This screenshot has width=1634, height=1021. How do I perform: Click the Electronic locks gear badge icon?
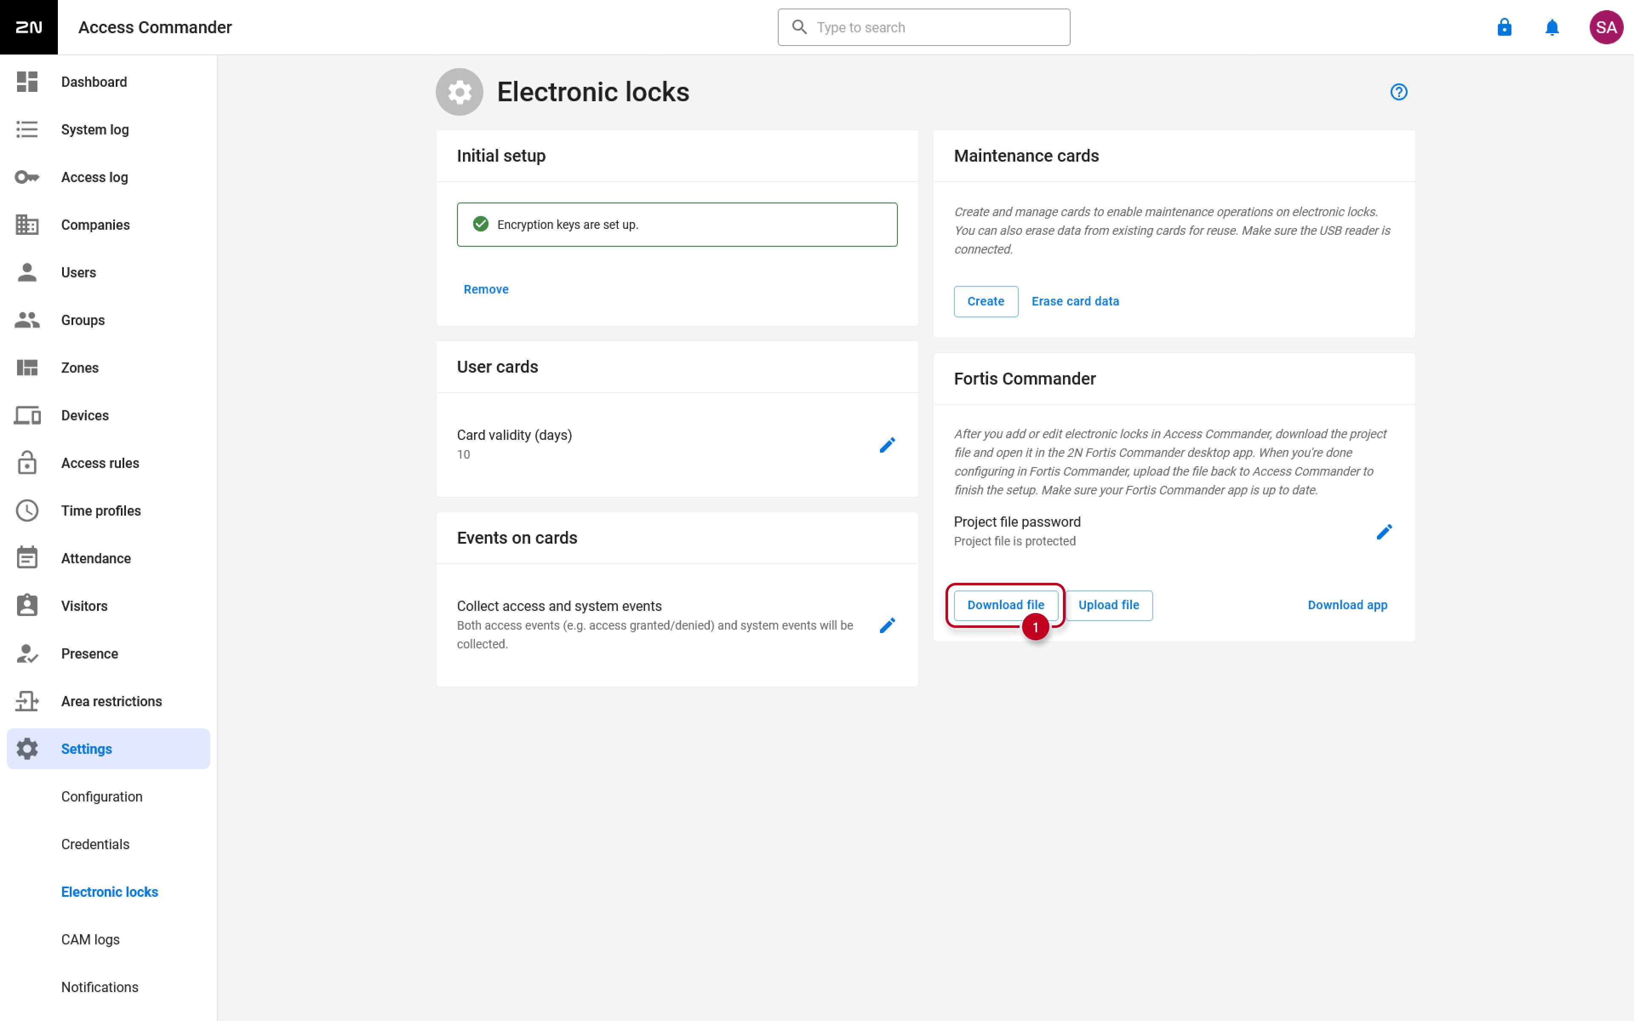pyautogui.click(x=459, y=92)
